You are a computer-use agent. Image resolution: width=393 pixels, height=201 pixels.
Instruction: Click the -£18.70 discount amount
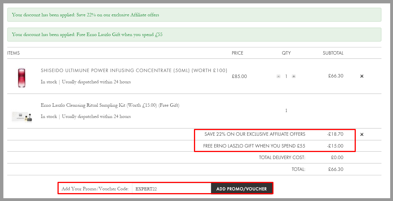pos(335,134)
